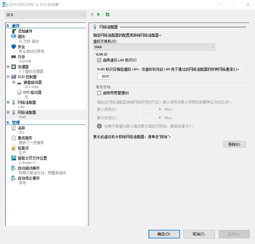Collapse the 硬件 section header

tap(8, 26)
